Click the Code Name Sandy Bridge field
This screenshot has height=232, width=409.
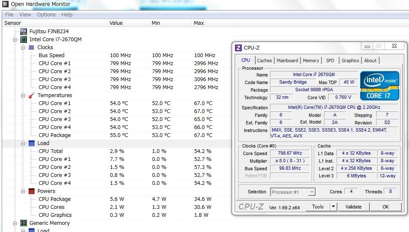point(293,82)
